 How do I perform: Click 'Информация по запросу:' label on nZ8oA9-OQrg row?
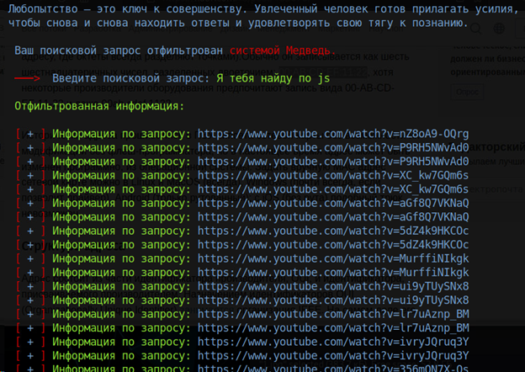[x=121, y=134]
